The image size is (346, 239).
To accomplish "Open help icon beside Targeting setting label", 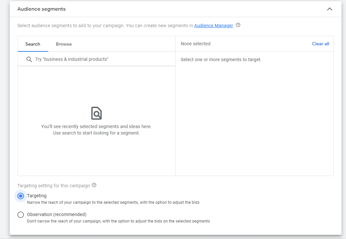I will [x=94, y=185].
